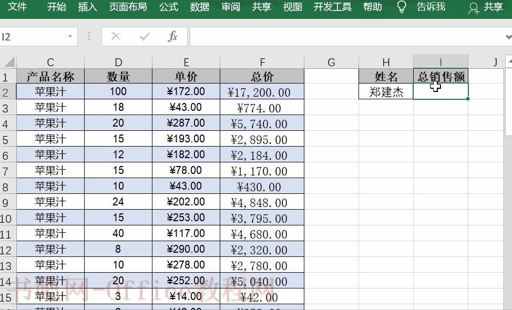Select column I header
512x310 pixels.
(441, 62)
